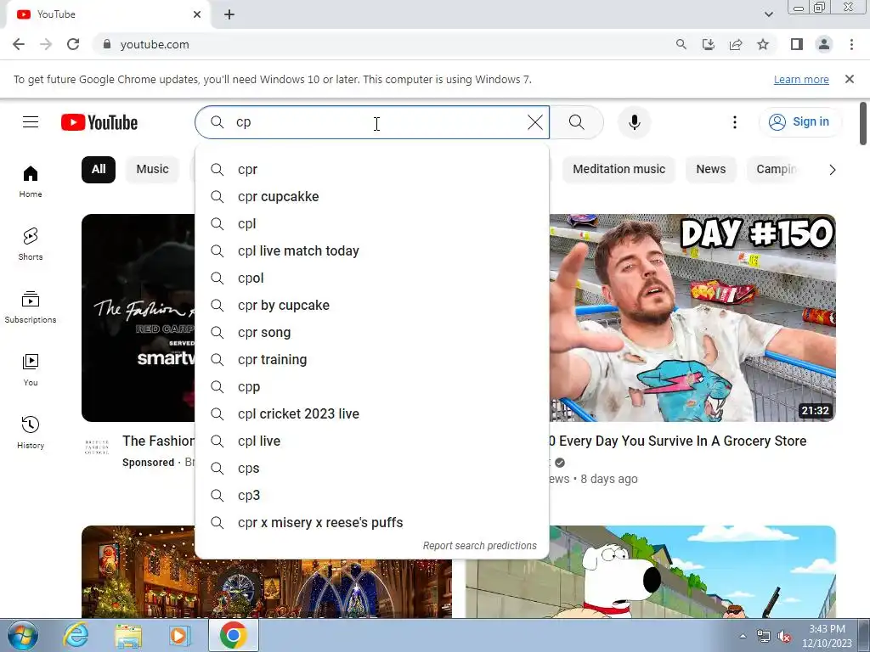Click Learn more about Chrome updates

pyautogui.click(x=801, y=79)
